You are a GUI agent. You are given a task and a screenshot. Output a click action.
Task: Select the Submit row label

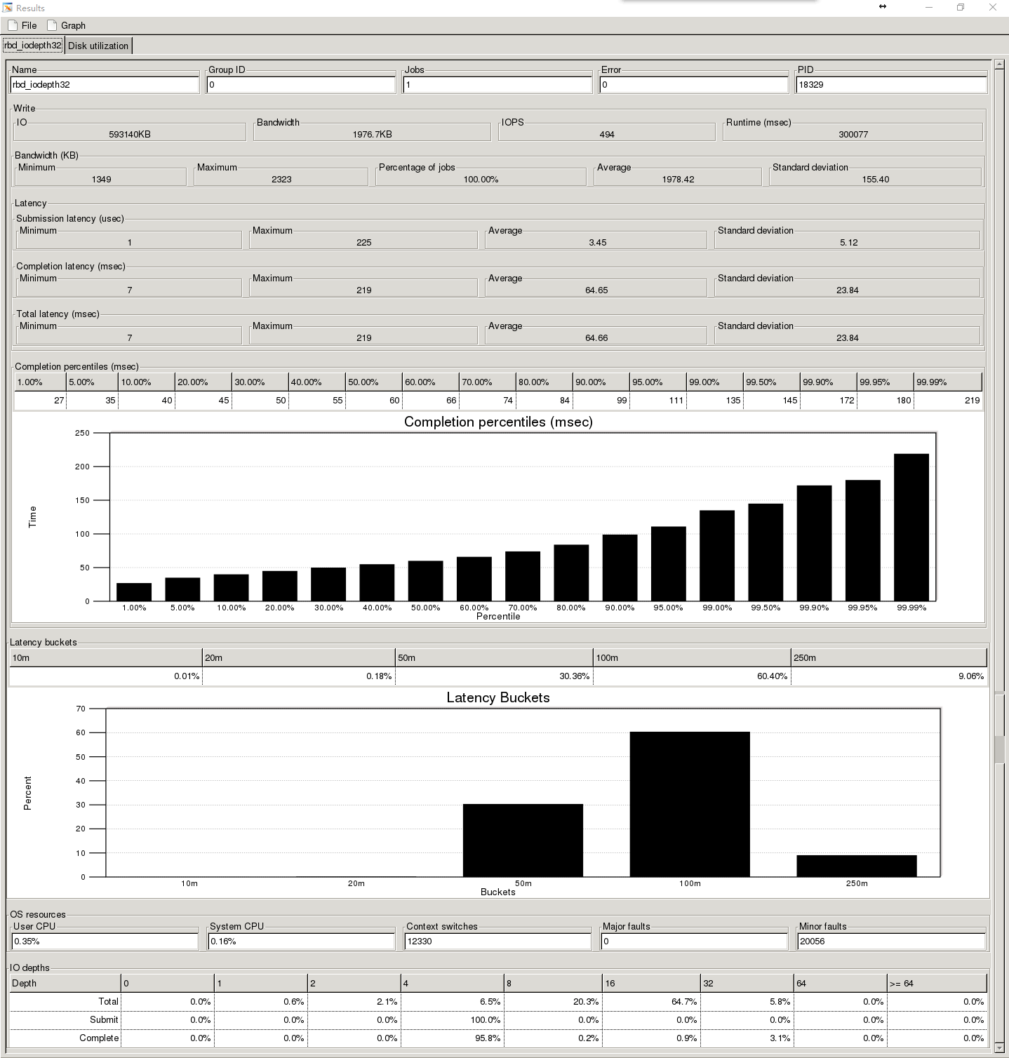(104, 1019)
